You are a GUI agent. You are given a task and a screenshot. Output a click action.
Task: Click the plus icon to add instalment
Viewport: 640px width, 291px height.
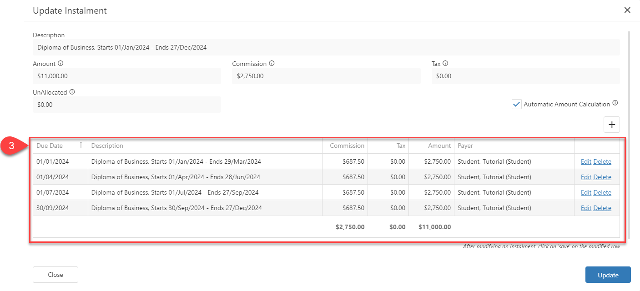coord(611,125)
